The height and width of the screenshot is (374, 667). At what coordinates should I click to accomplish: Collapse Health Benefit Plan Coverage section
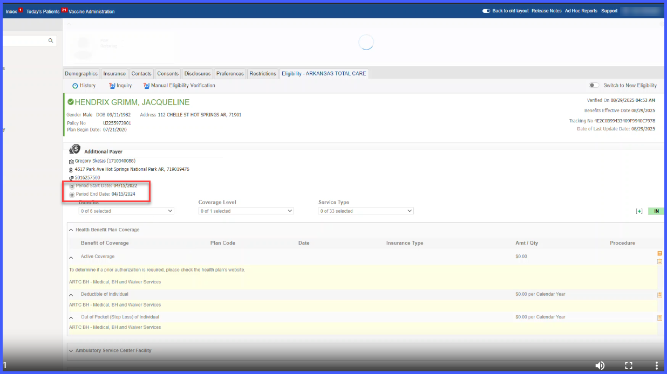point(71,230)
